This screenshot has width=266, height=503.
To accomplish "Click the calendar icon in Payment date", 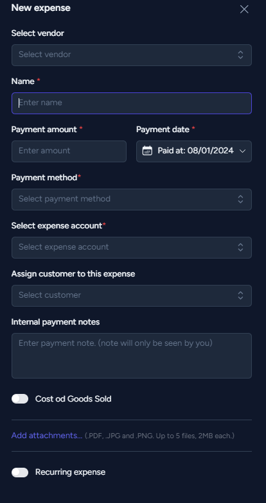I will click(x=147, y=151).
